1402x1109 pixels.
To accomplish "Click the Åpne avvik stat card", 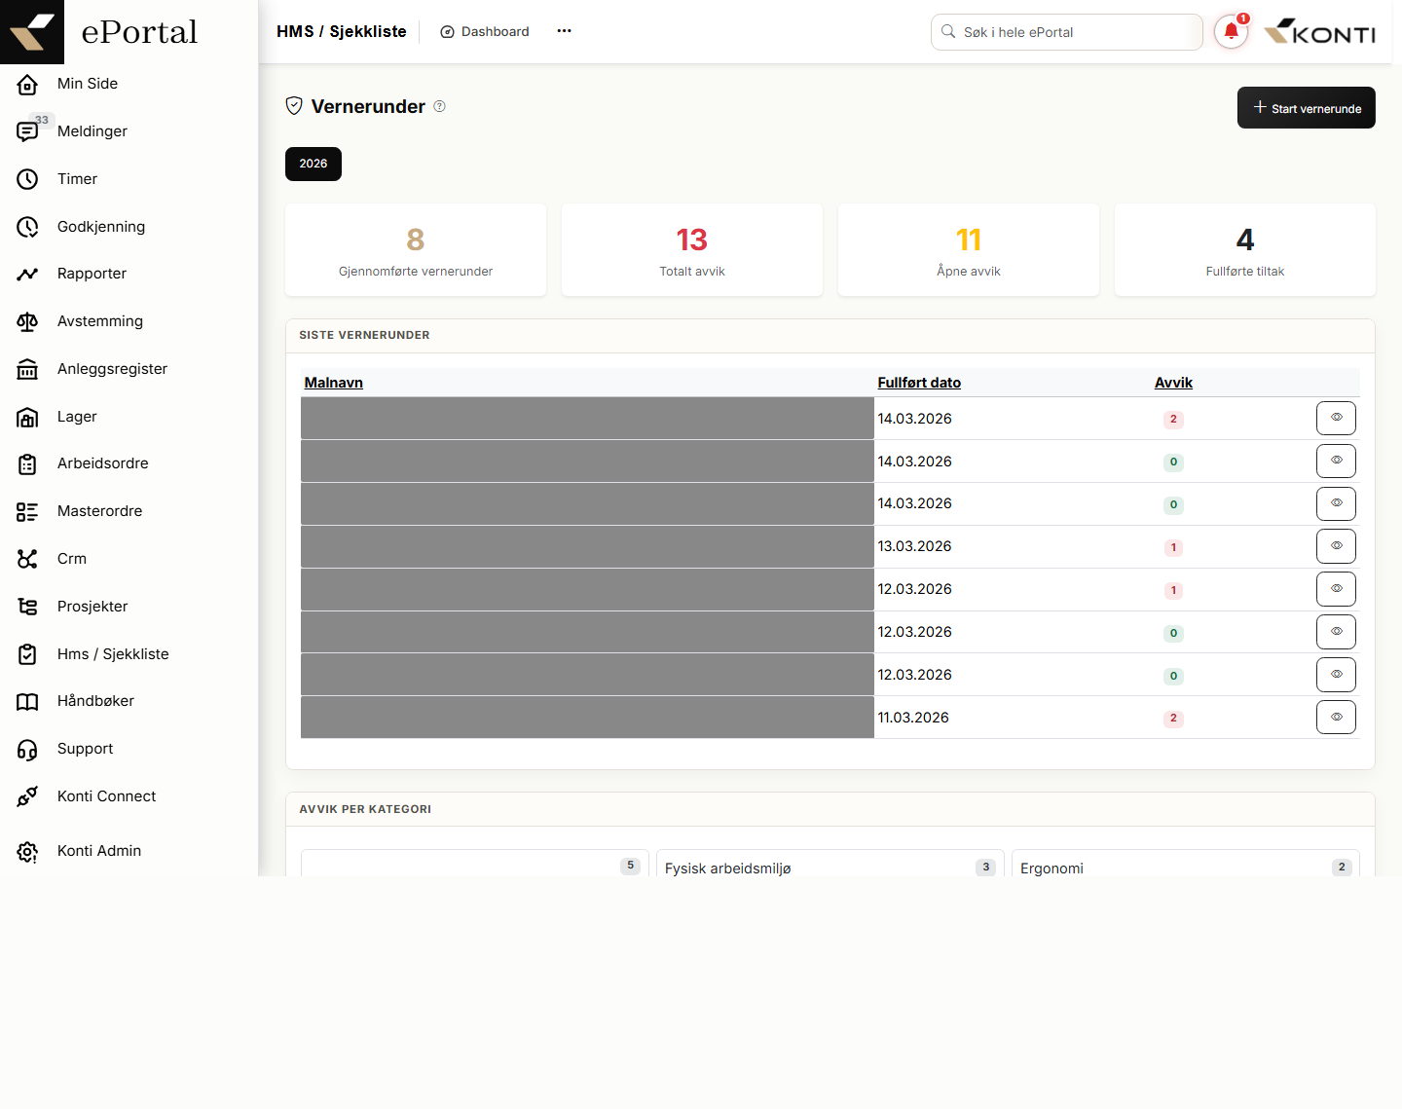I will click(969, 249).
